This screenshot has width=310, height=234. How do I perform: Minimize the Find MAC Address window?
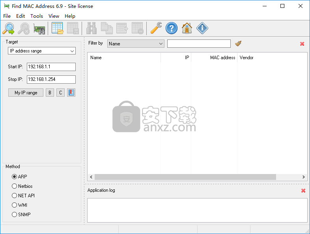[265, 6]
